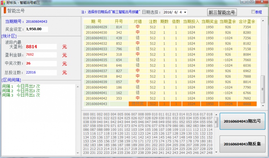
Task: Click the 20160604043期反集 button
Action: (242, 144)
